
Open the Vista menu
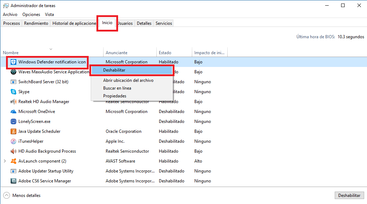point(49,15)
